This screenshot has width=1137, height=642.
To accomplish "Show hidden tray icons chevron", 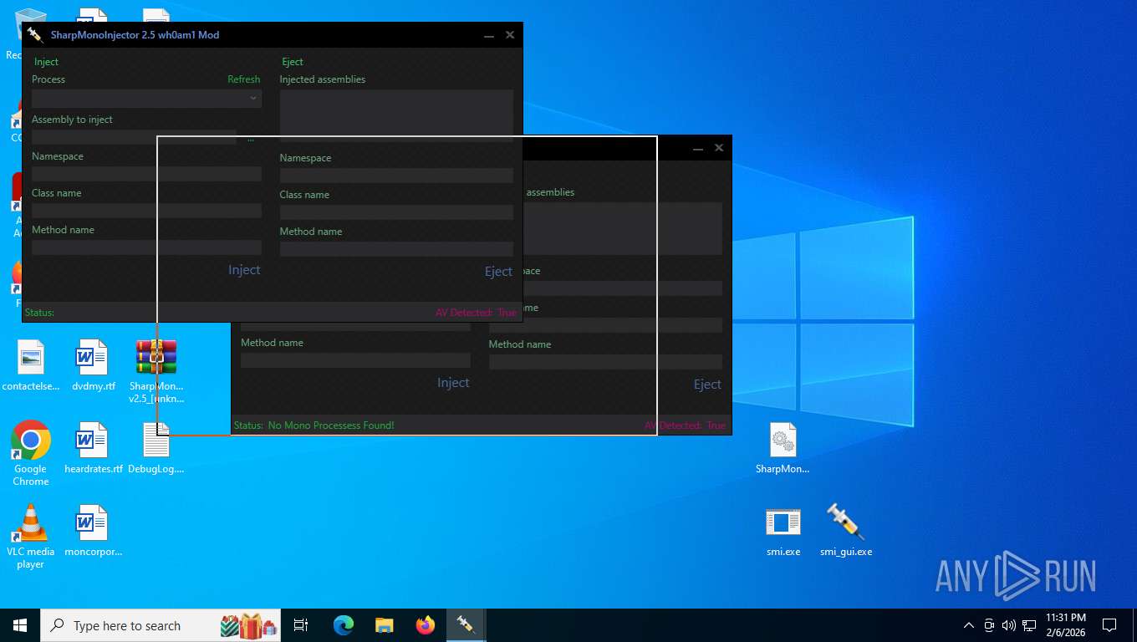I will [969, 625].
